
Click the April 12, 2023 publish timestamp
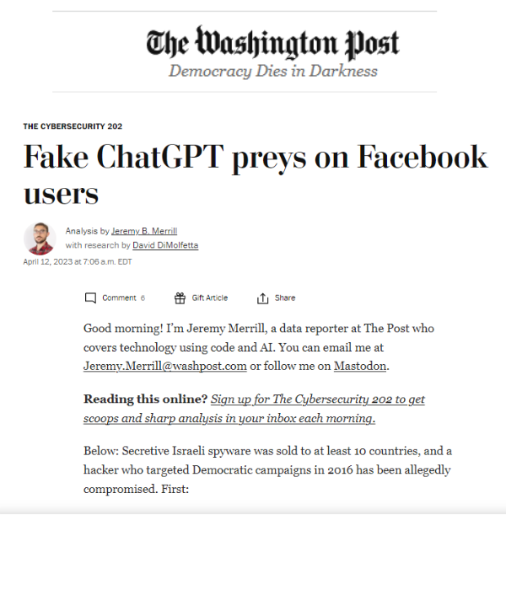[78, 262]
